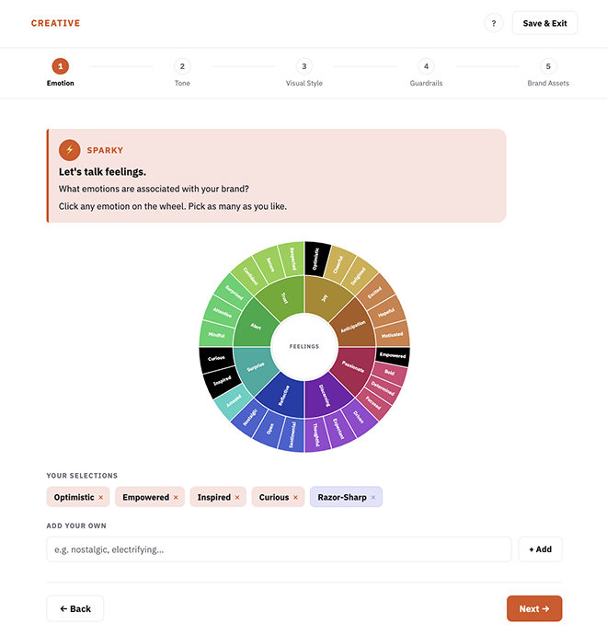
Task: Select Thoughtful on the wheel
Action: click(317, 434)
